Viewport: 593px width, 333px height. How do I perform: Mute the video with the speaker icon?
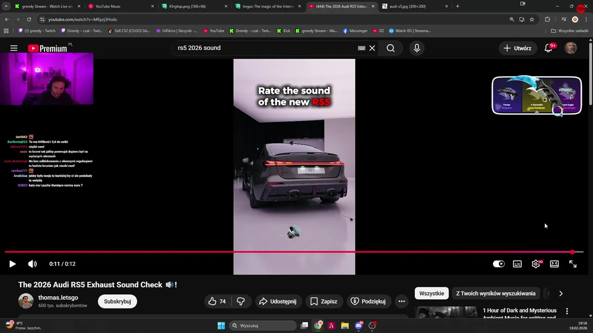[32, 264]
